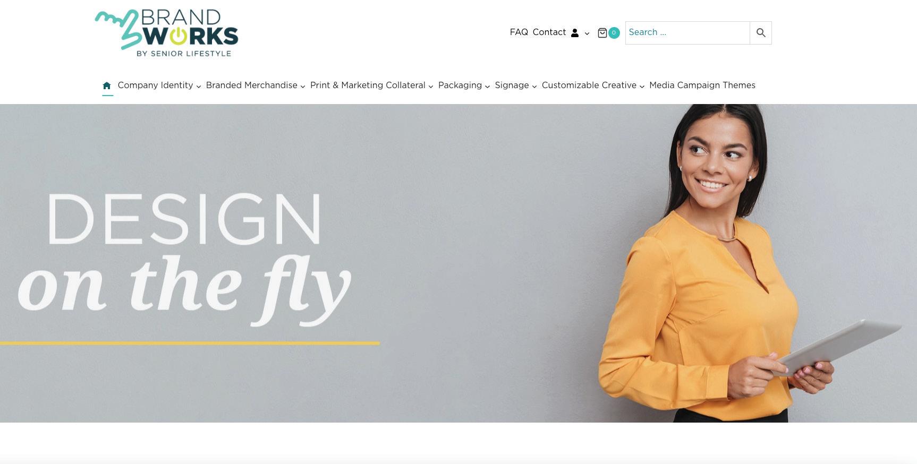This screenshot has width=917, height=464.
Task: Expand the Company Identity chevron
Action: 199,87
